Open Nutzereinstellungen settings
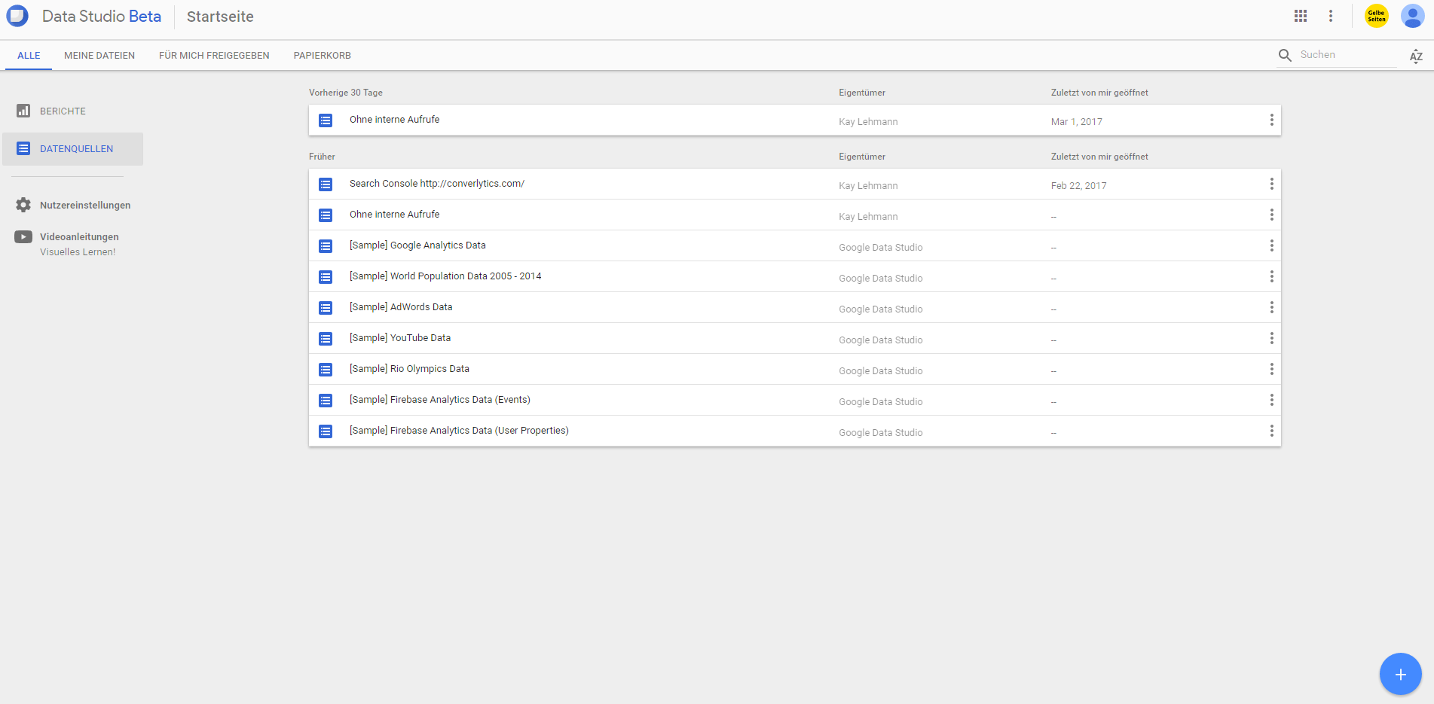Viewport: 1434px width, 704px height. click(x=85, y=205)
